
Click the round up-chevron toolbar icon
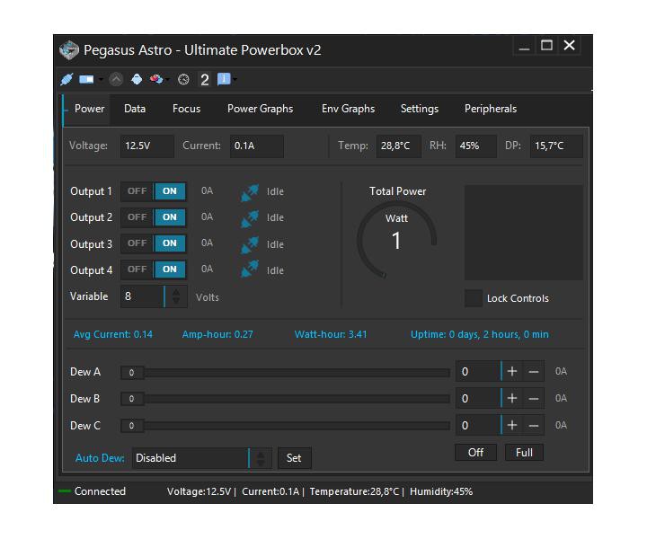(x=116, y=79)
